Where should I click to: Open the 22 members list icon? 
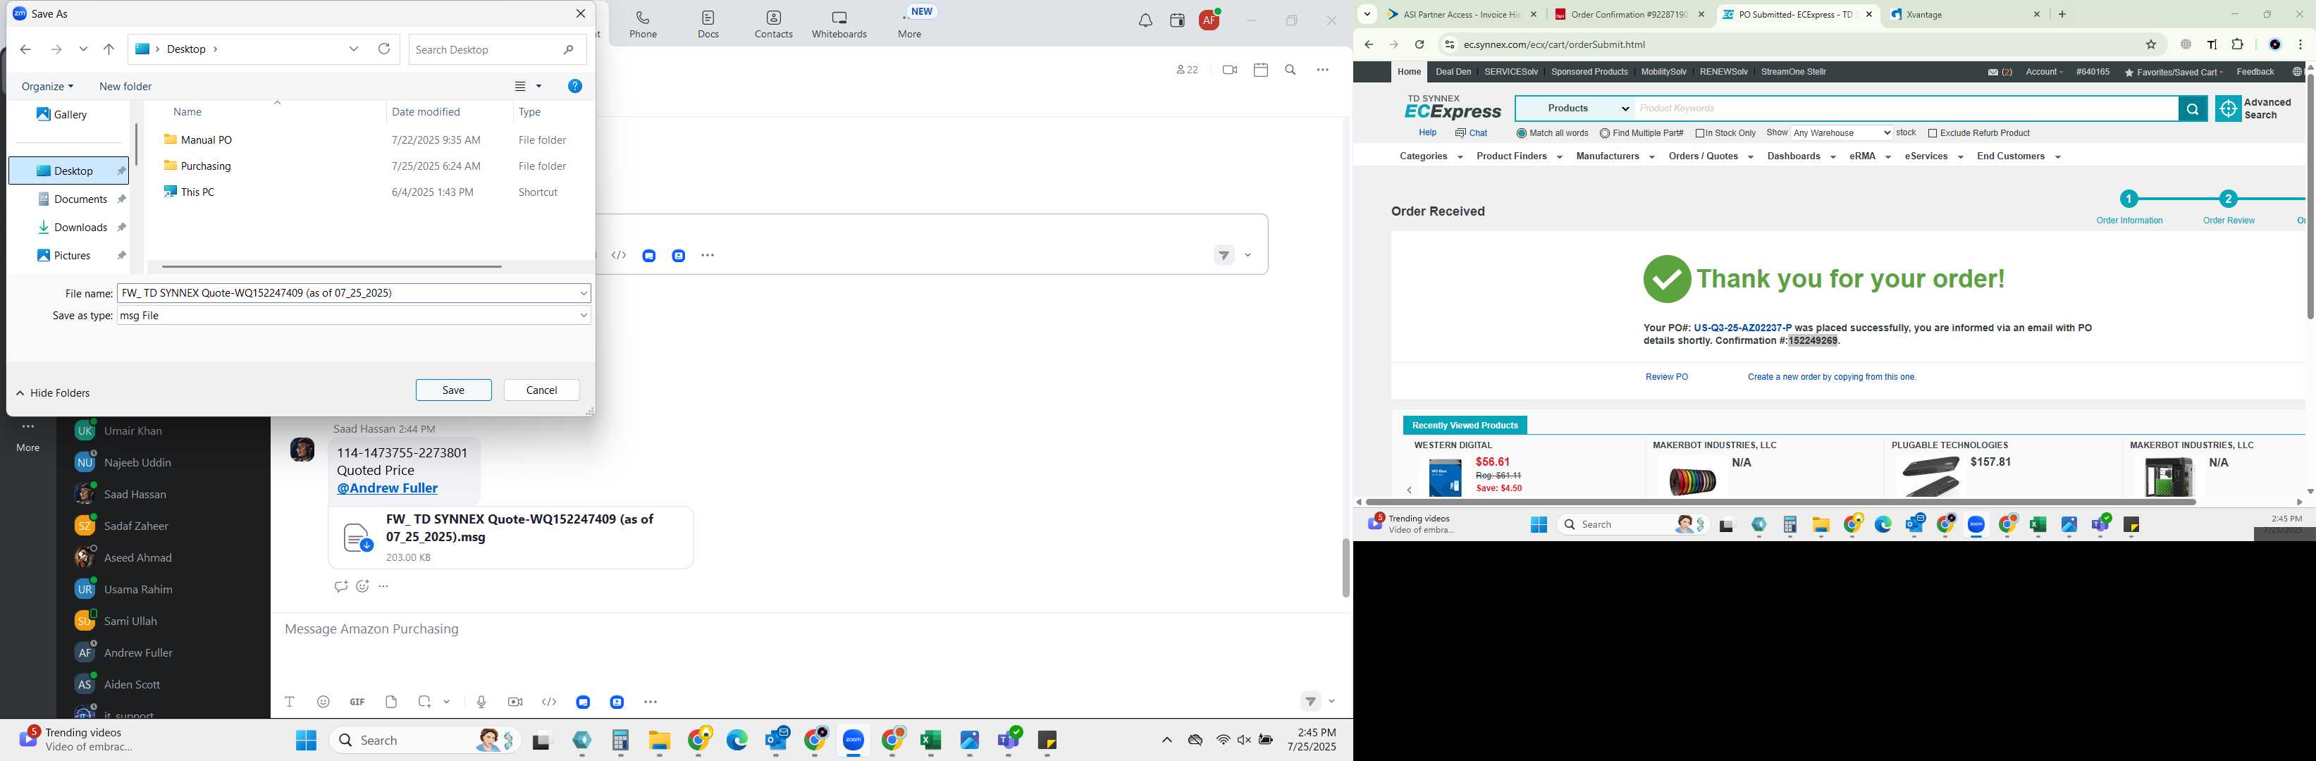pos(1187,70)
